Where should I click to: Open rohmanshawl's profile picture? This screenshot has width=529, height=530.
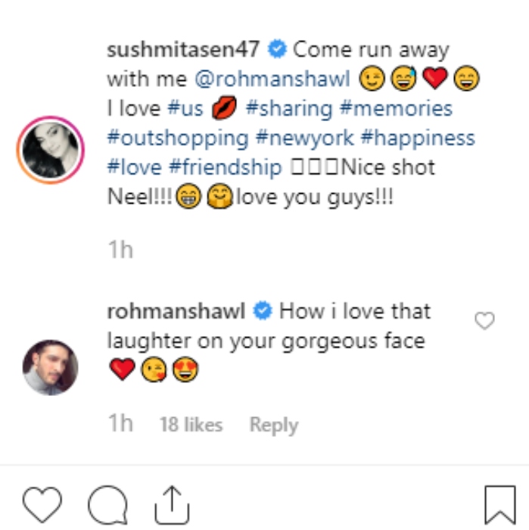click(x=50, y=366)
